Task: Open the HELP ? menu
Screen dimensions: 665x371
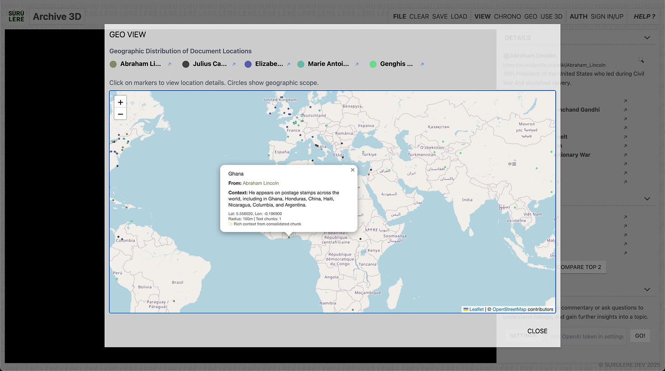Action: pyautogui.click(x=644, y=16)
